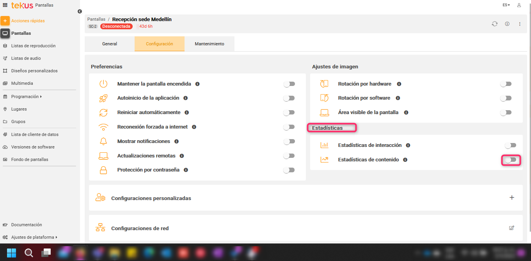Add a Configuración personalizada with the plus icon

tap(511, 197)
